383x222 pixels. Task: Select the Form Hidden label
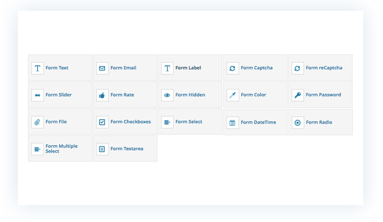click(x=190, y=95)
